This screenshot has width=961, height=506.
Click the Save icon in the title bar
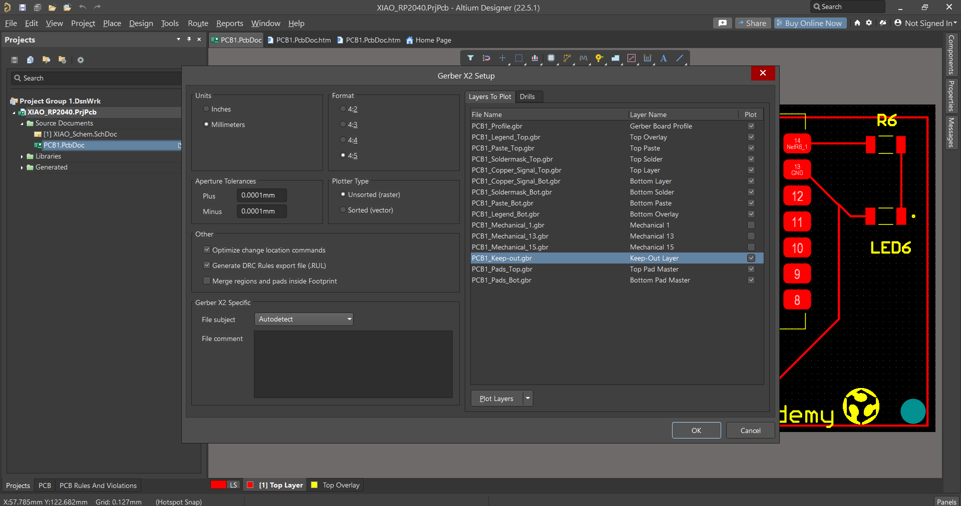23,7
